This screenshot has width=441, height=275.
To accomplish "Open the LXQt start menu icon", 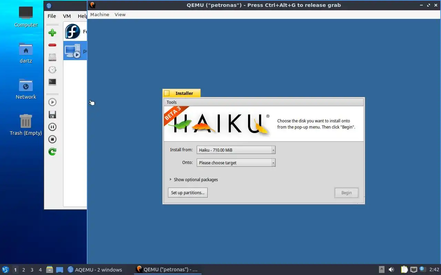I will (6, 269).
